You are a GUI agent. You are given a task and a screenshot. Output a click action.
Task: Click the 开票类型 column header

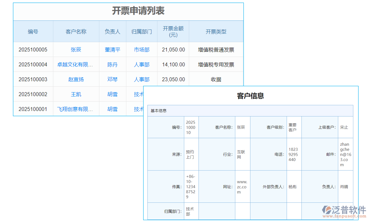[x=216, y=31]
